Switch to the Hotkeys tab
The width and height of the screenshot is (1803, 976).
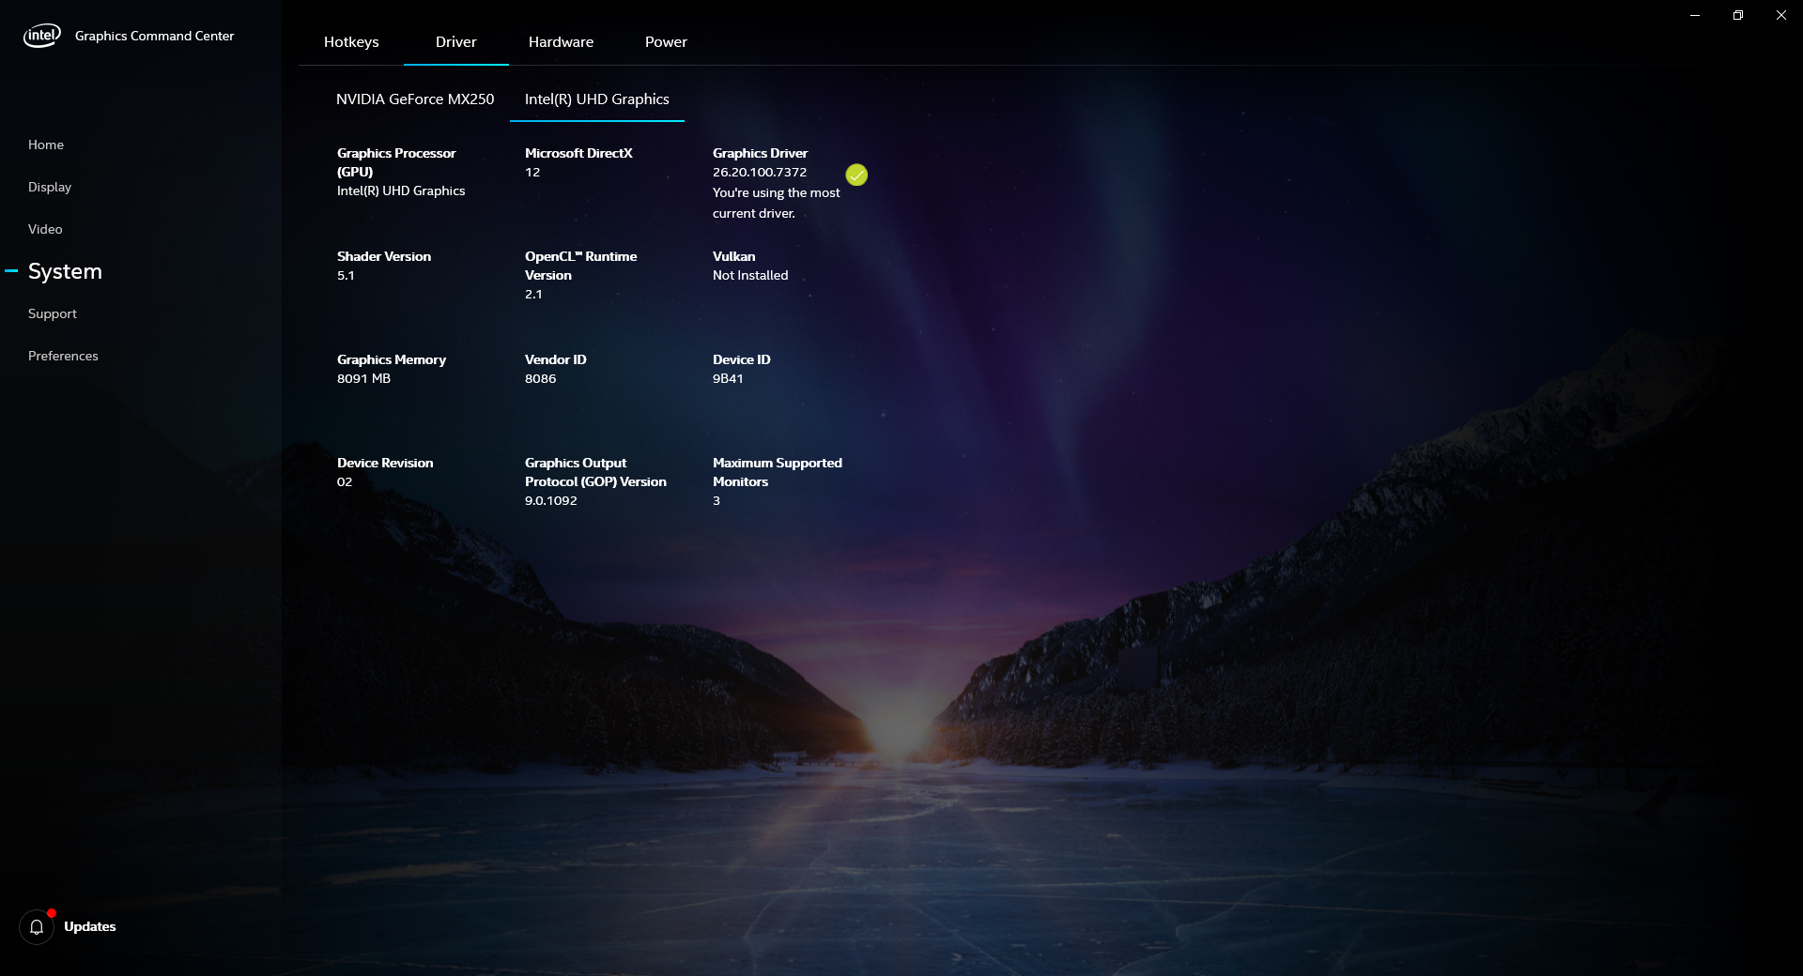pos(351,42)
